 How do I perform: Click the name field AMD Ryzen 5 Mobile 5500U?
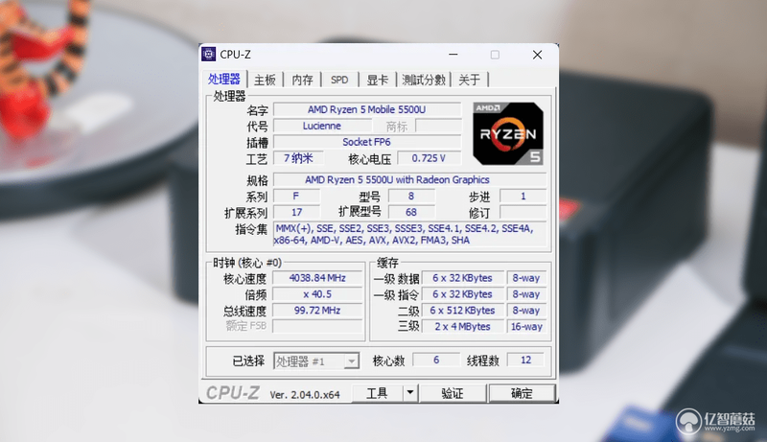tap(367, 109)
